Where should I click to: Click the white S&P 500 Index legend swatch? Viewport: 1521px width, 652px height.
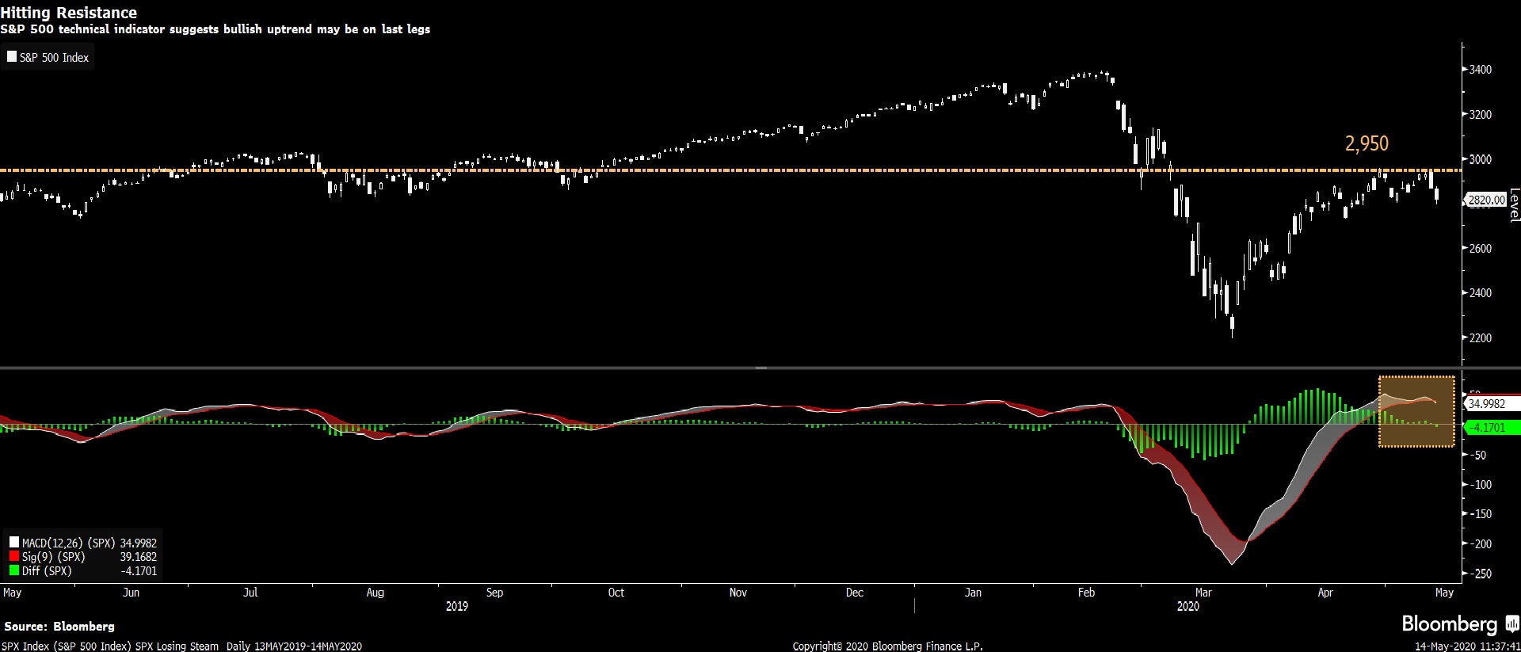pyautogui.click(x=12, y=57)
